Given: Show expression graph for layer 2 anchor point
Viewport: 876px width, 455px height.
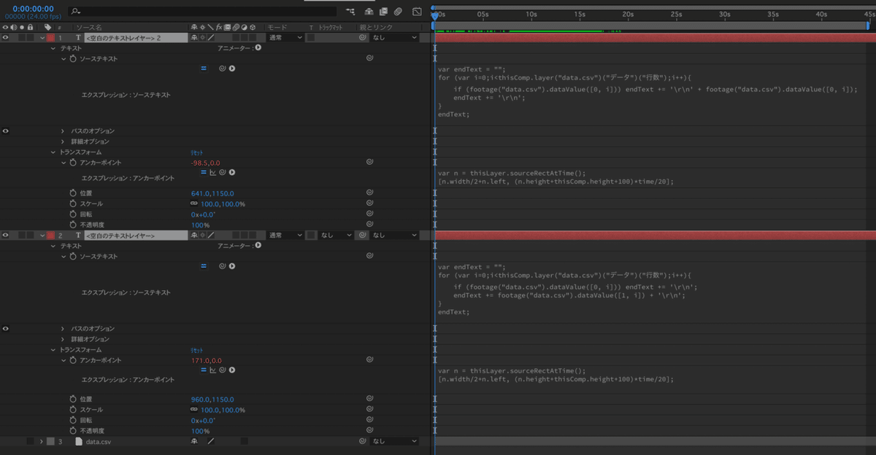Looking at the screenshot, I should (212, 370).
